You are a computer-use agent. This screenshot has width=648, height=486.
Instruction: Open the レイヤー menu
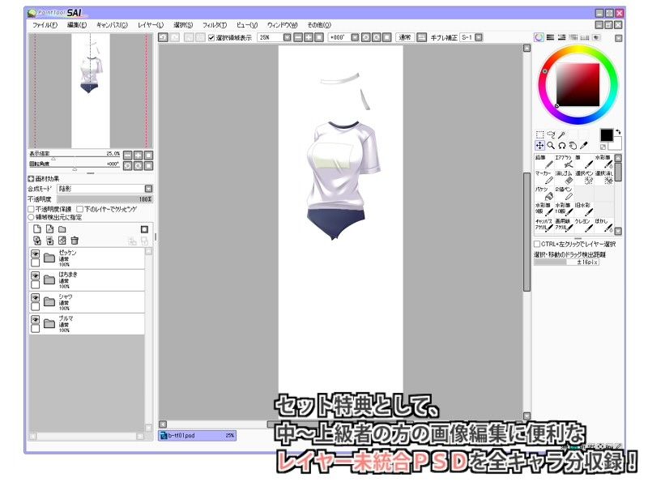pos(150,25)
